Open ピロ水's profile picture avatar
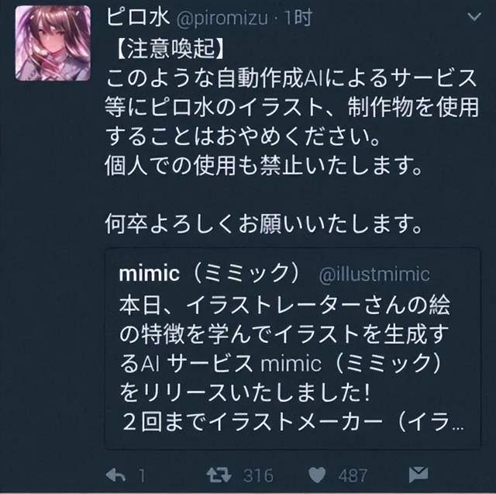Viewport: 496px width, 494px height. pos(53,43)
